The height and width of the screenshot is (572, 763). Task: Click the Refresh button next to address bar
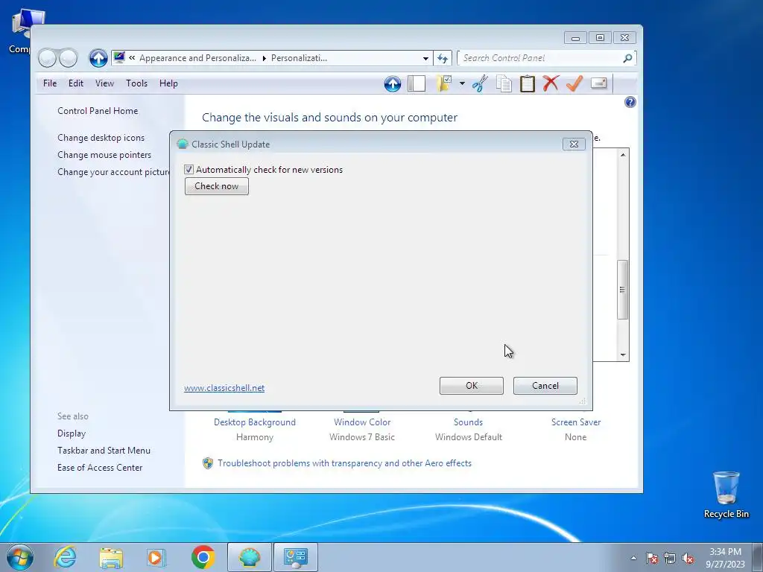(x=443, y=58)
